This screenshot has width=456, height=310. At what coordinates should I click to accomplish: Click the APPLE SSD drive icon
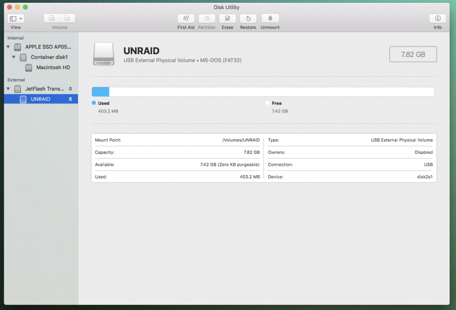(18, 47)
